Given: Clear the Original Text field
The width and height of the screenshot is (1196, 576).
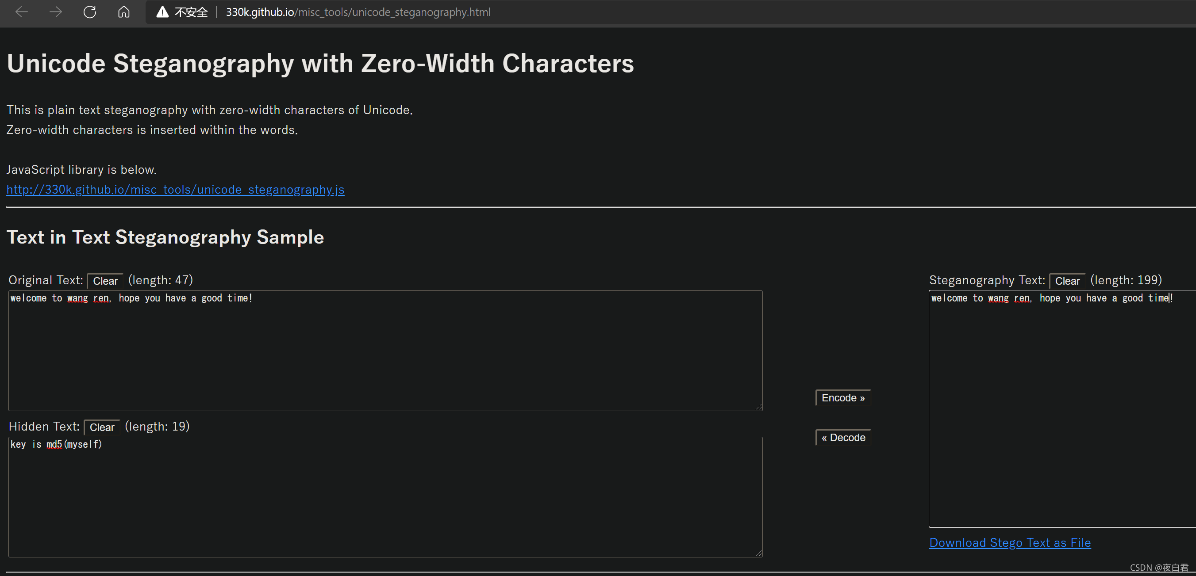Looking at the screenshot, I should pos(105,281).
